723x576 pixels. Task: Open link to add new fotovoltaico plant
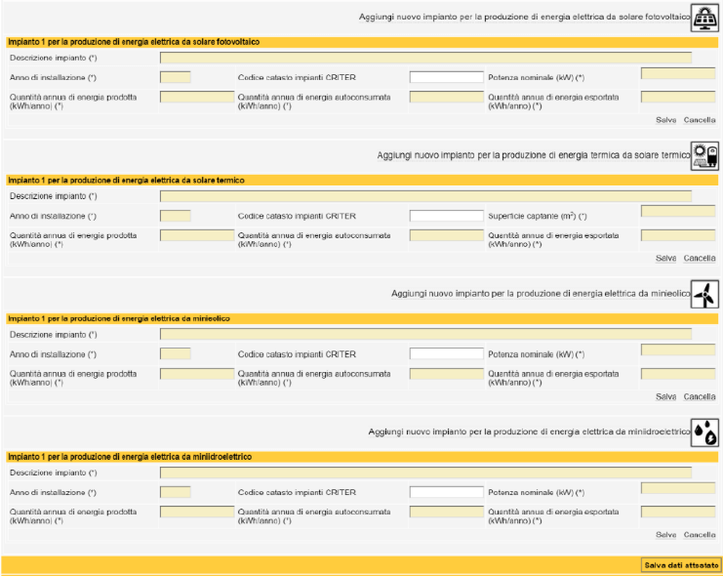coord(524,17)
